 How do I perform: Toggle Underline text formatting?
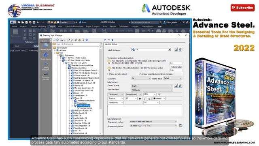(x=149, y=99)
